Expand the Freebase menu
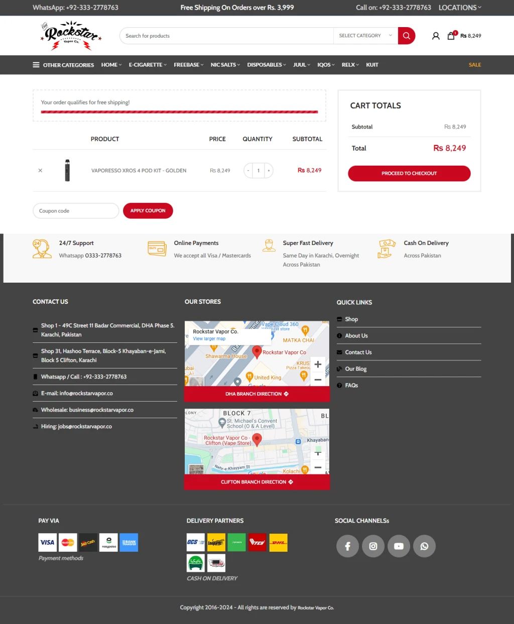The width and height of the screenshot is (514, 624). click(x=189, y=65)
